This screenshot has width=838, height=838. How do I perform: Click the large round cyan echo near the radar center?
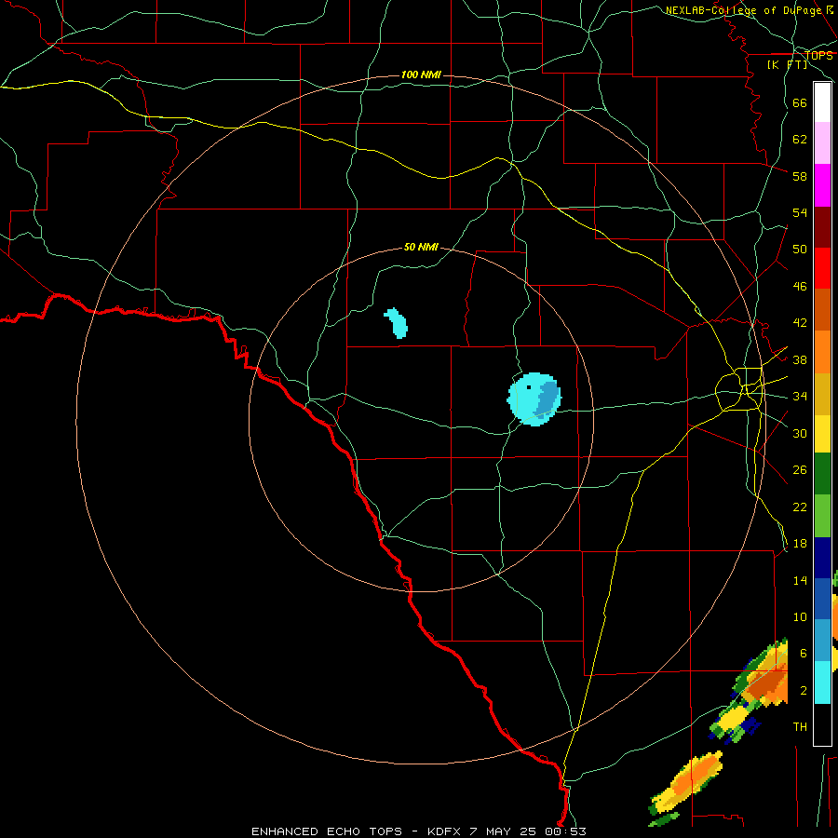(534, 399)
